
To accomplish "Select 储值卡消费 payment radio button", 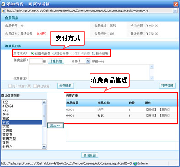I will click(32, 53).
